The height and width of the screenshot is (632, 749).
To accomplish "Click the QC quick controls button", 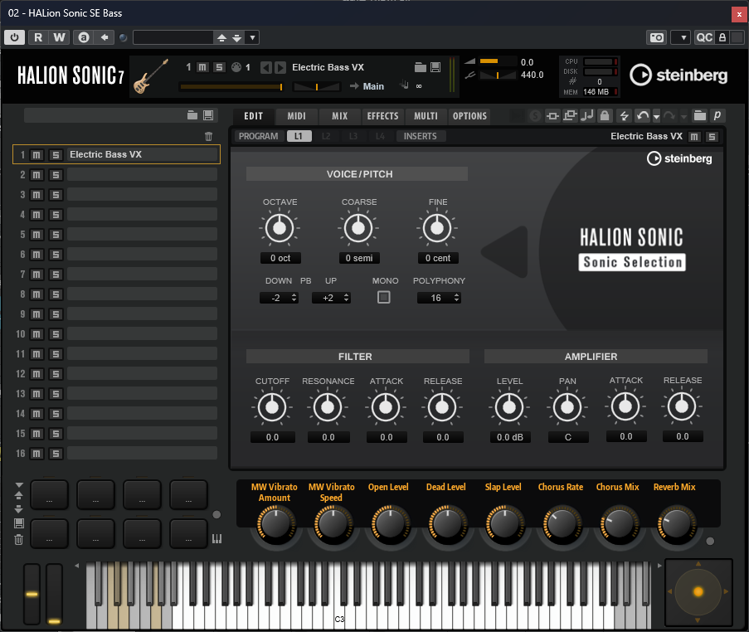I will [x=704, y=37].
